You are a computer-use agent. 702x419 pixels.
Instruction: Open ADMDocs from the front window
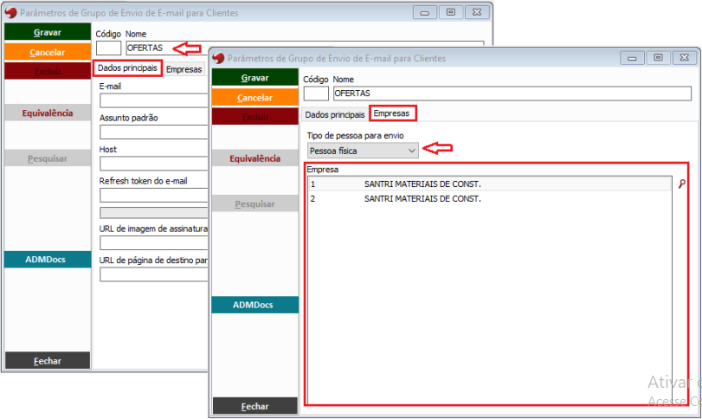(x=254, y=305)
